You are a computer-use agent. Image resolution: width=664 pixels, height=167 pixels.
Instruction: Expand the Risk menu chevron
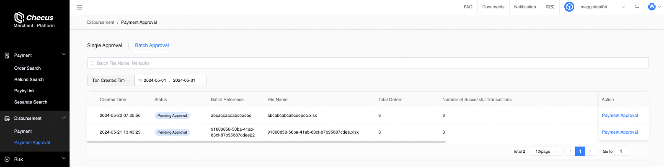[x=64, y=158]
